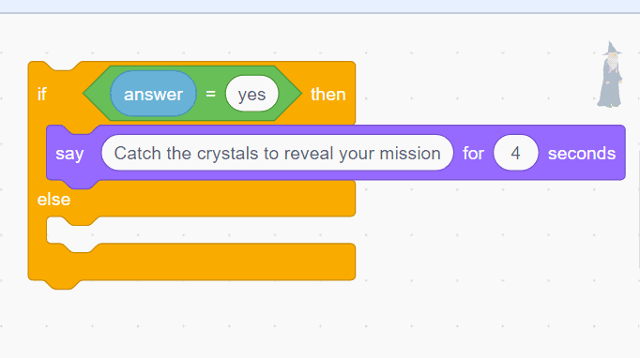
Task: Edit the 'Catch the crystals' message text field
Action: pyautogui.click(x=277, y=154)
